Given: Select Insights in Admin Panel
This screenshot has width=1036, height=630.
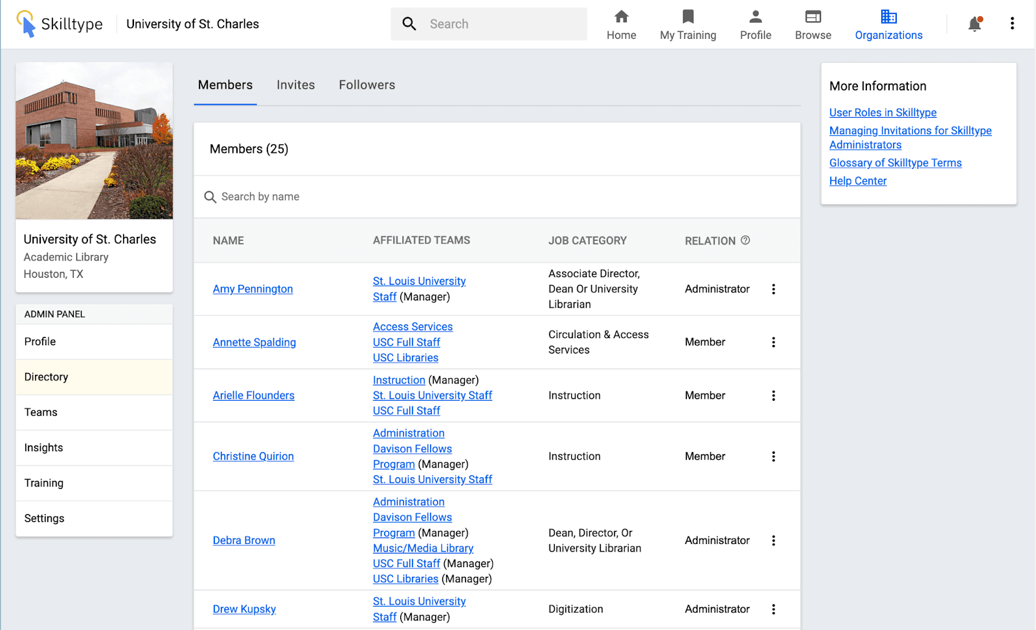Looking at the screenshot, I should [94, 448].
